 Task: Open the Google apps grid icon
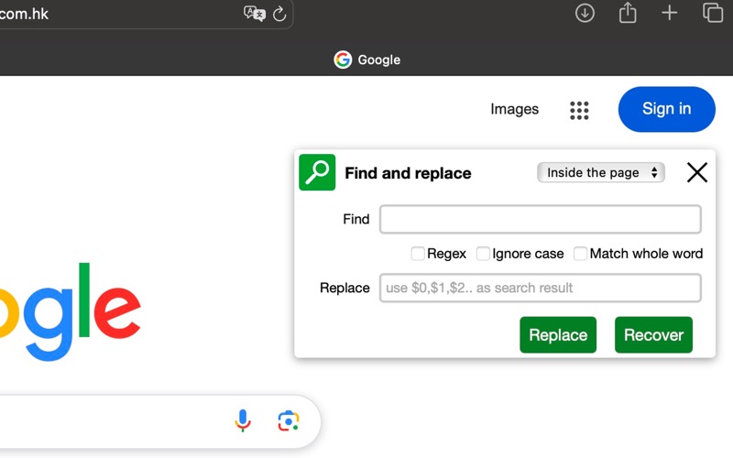pyautogui.click(x=579, y=110)
